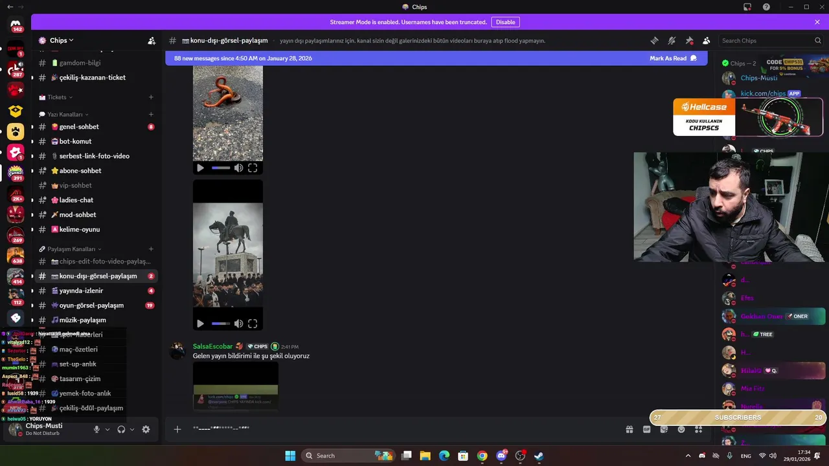Toggle headphones deafen in user panel
829x466 pixels.
121,429
